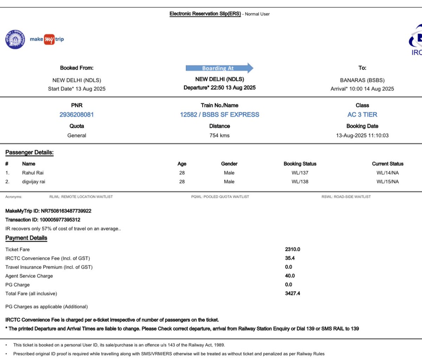Click the Age column header
422x361 pixels.
(182, 164)
